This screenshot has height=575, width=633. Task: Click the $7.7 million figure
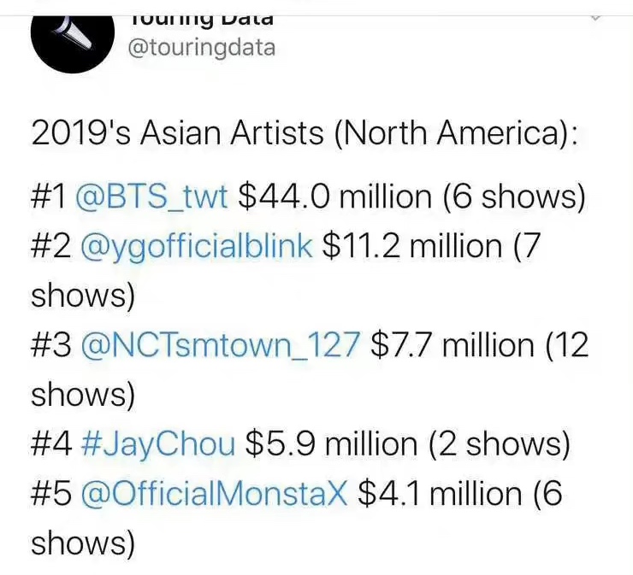coord(453,345)
